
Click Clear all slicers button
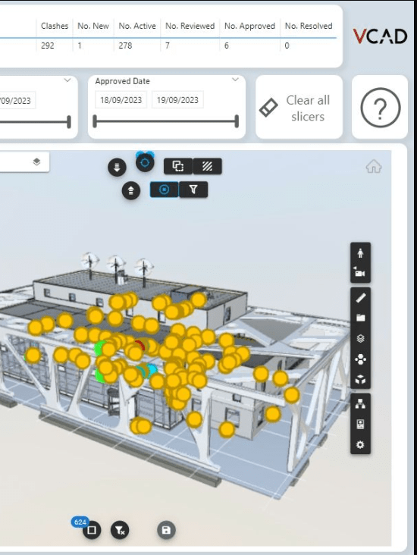point(299,107)
